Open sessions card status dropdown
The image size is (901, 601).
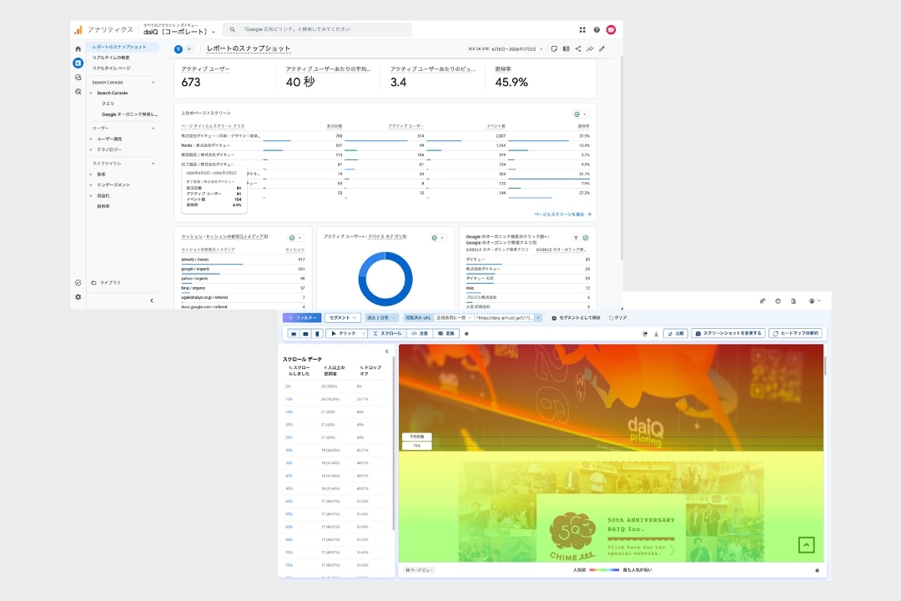click(295, 238)
